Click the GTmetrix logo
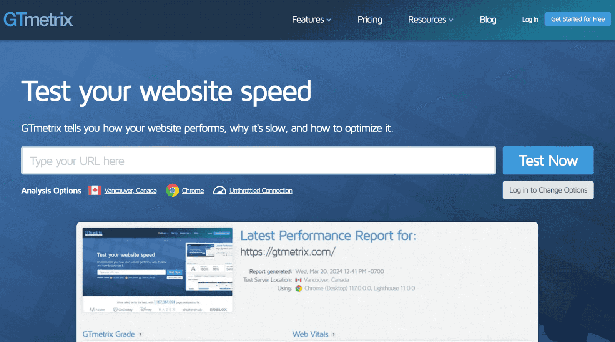Image resolution: width=615 pixels, height=342 pixels. 38,20
